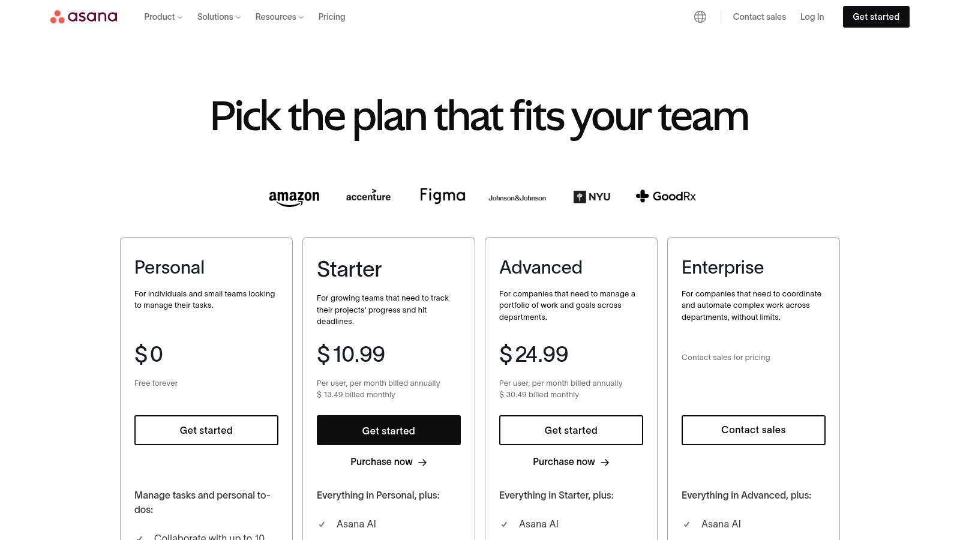The width and height of the screenshot is (960, 540).
Task: Click the GoodRx logo
Action: pos(665,196)
